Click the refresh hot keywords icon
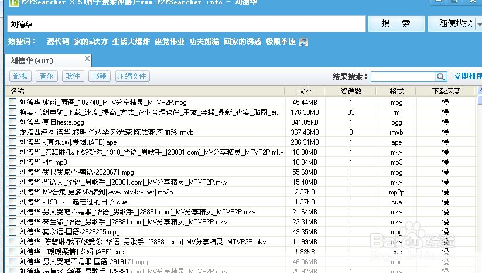The height and width of the screenshot is (273, 482). click(304, 42)
